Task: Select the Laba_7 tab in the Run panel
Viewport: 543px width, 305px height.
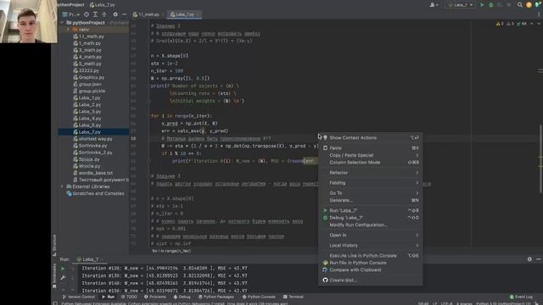Action: (x=89, y=259)
